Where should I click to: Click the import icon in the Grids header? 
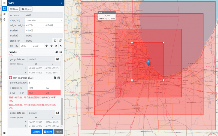(56, 52)
